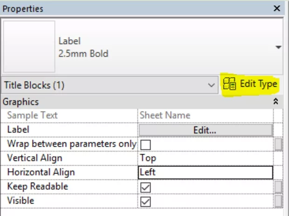Close the Properties panel

point(277,8)
